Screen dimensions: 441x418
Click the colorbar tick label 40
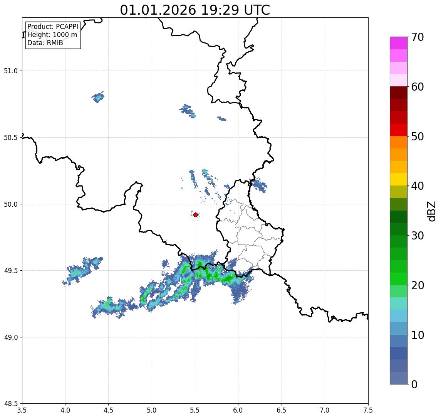click(418, 186)
